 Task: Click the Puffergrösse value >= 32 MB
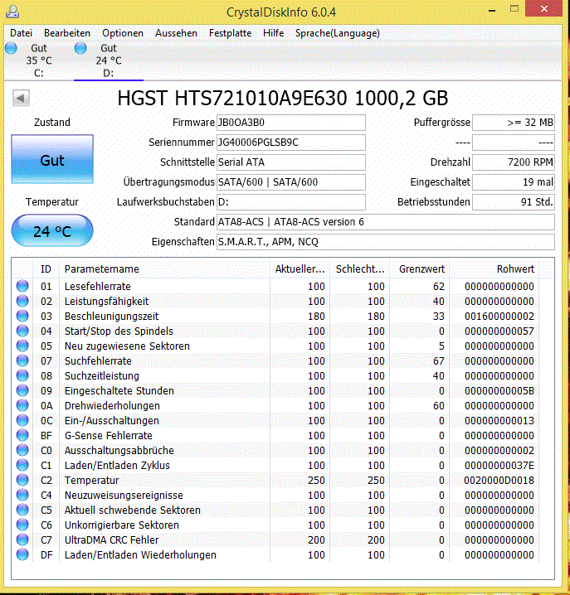click(514, 123)
